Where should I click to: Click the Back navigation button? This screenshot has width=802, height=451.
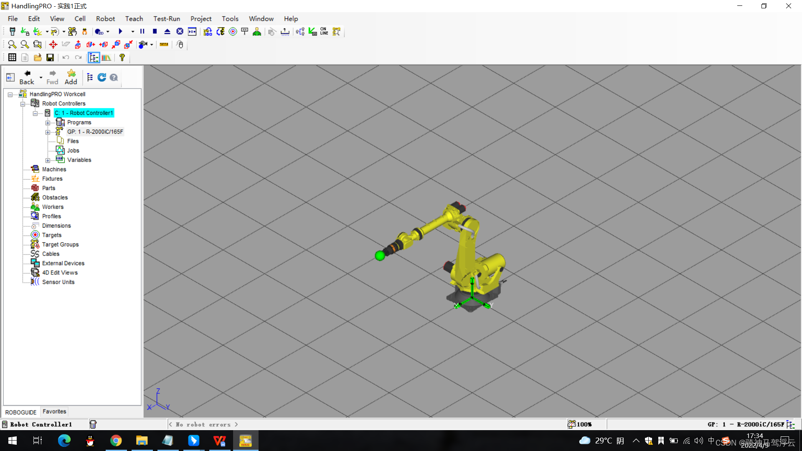tap(27, 78)
